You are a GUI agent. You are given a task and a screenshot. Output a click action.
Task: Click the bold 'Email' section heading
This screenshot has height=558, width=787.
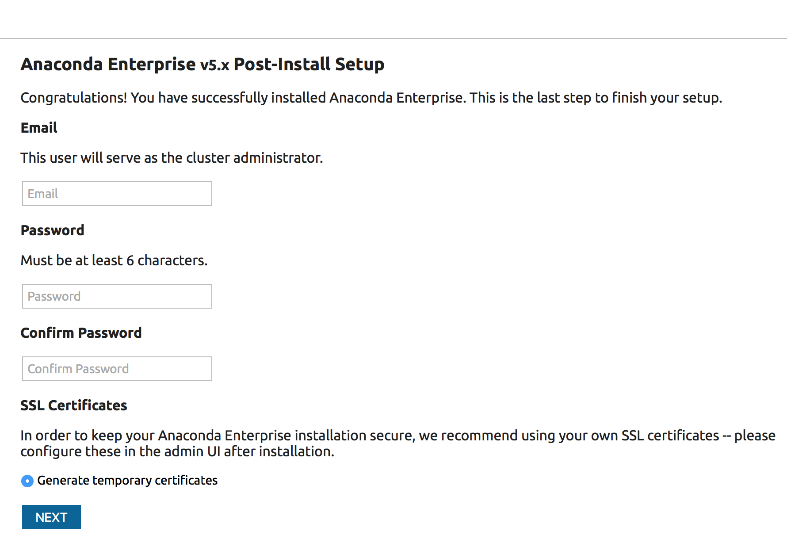point(39,128)
